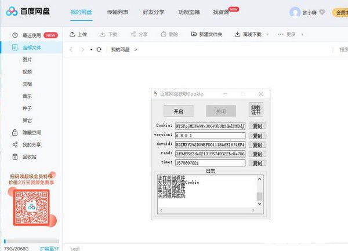The height and width of the screenshot is (251, 348).
Task: Click the 会员 gold button at top right
Action: click(340, 13)
